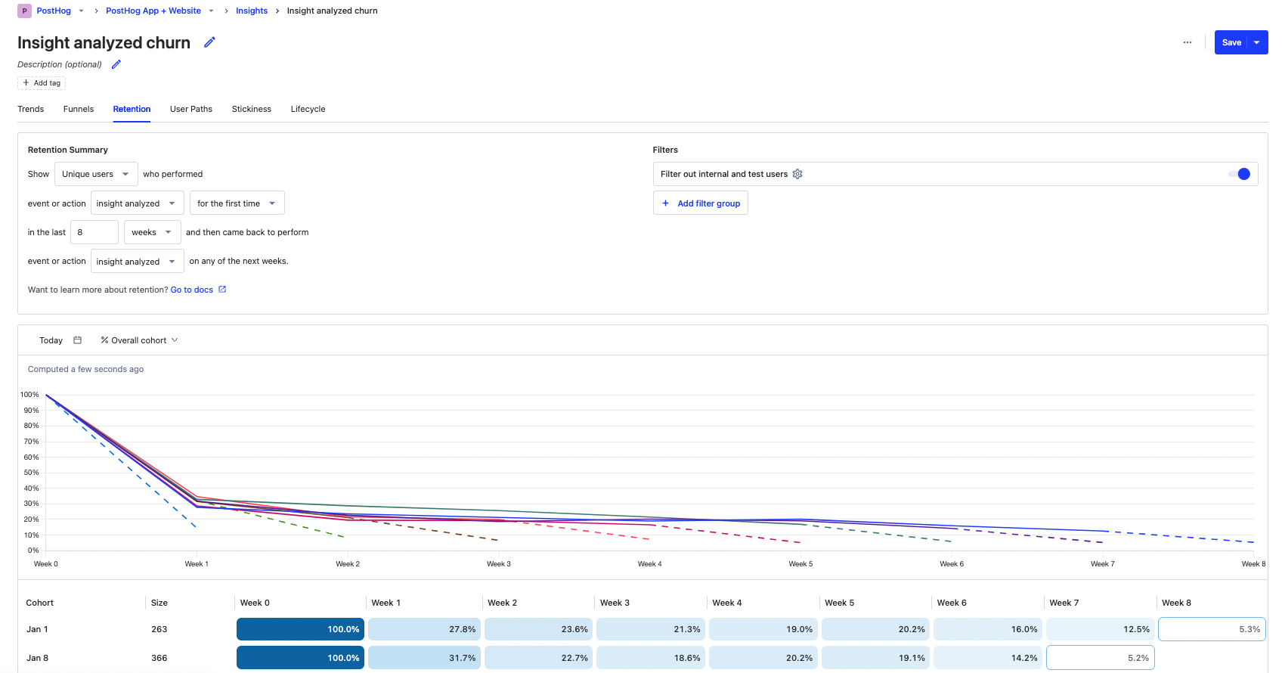Screen dimensions: 1282x673
Task: Click the calendar icon next to Today
Action: coord(77,340)
